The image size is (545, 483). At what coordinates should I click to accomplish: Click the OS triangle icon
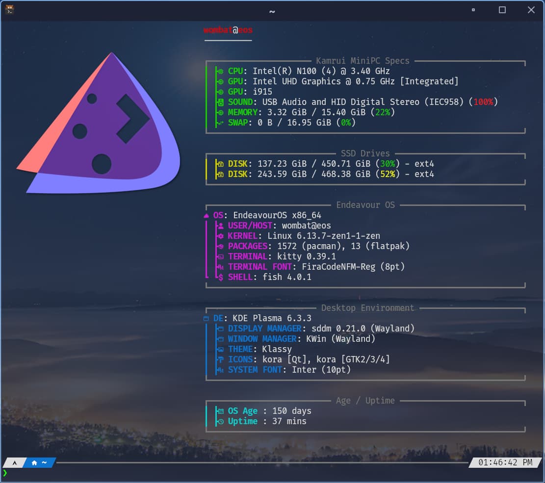pos(206,216)
